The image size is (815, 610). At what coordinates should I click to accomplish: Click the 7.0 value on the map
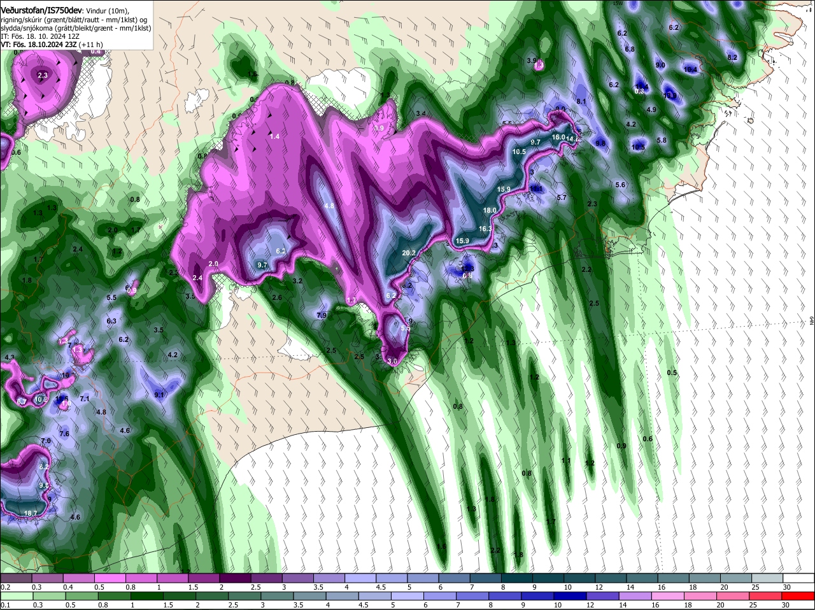tap(46, 441)
